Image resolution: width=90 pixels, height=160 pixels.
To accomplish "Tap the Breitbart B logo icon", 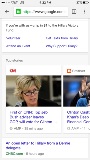I will (x=69, y=71).
